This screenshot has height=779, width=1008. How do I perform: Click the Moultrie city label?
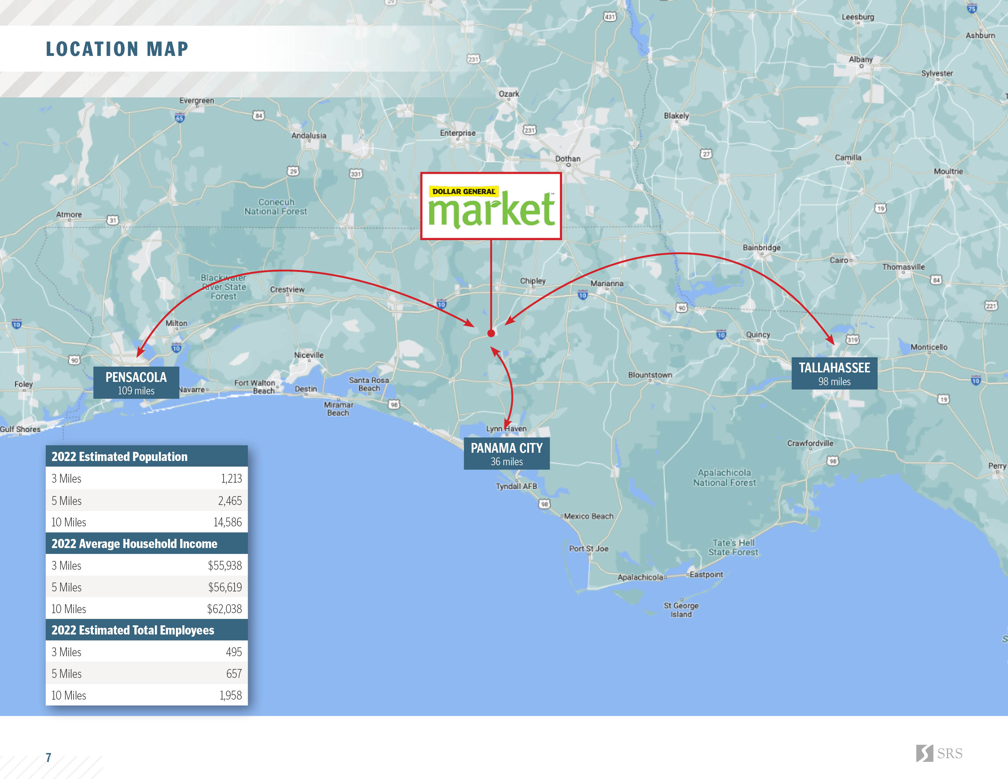point(948,171)
